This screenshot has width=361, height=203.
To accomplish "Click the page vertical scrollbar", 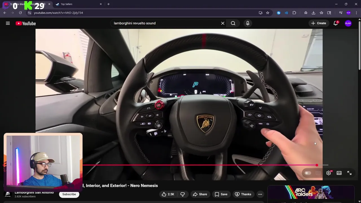I will pos(359,45).
